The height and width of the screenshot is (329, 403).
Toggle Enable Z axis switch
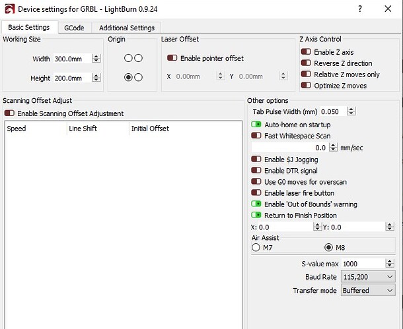pyautogui.click(x=306, y=52)
